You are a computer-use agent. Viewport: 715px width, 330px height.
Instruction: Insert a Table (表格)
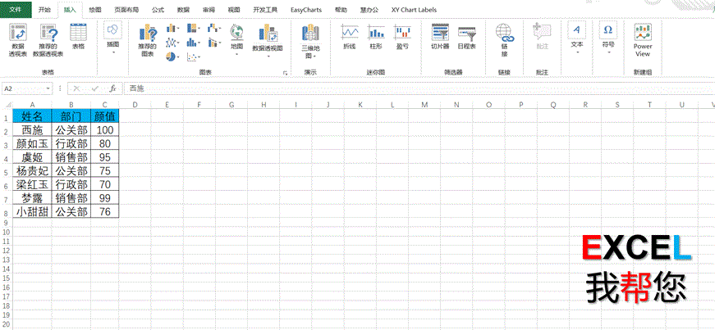(78, 37)
